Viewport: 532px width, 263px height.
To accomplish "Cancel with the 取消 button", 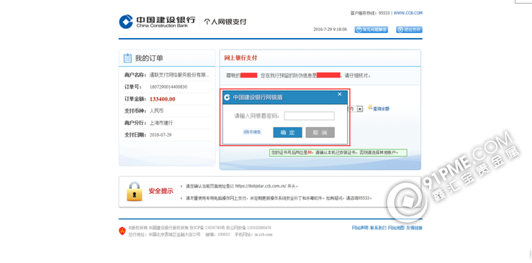I will pos(320,132).
